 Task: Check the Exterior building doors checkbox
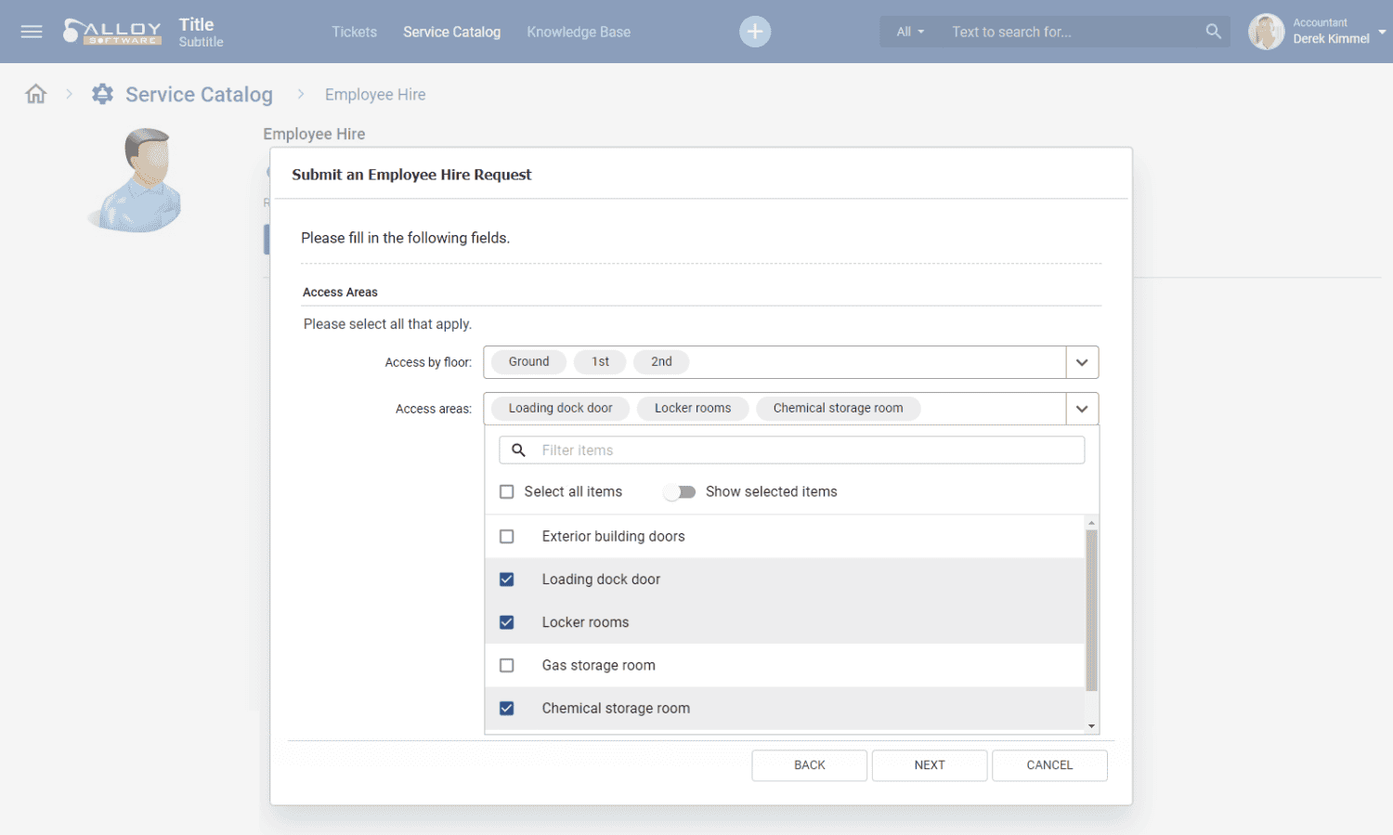coord(507,536)
